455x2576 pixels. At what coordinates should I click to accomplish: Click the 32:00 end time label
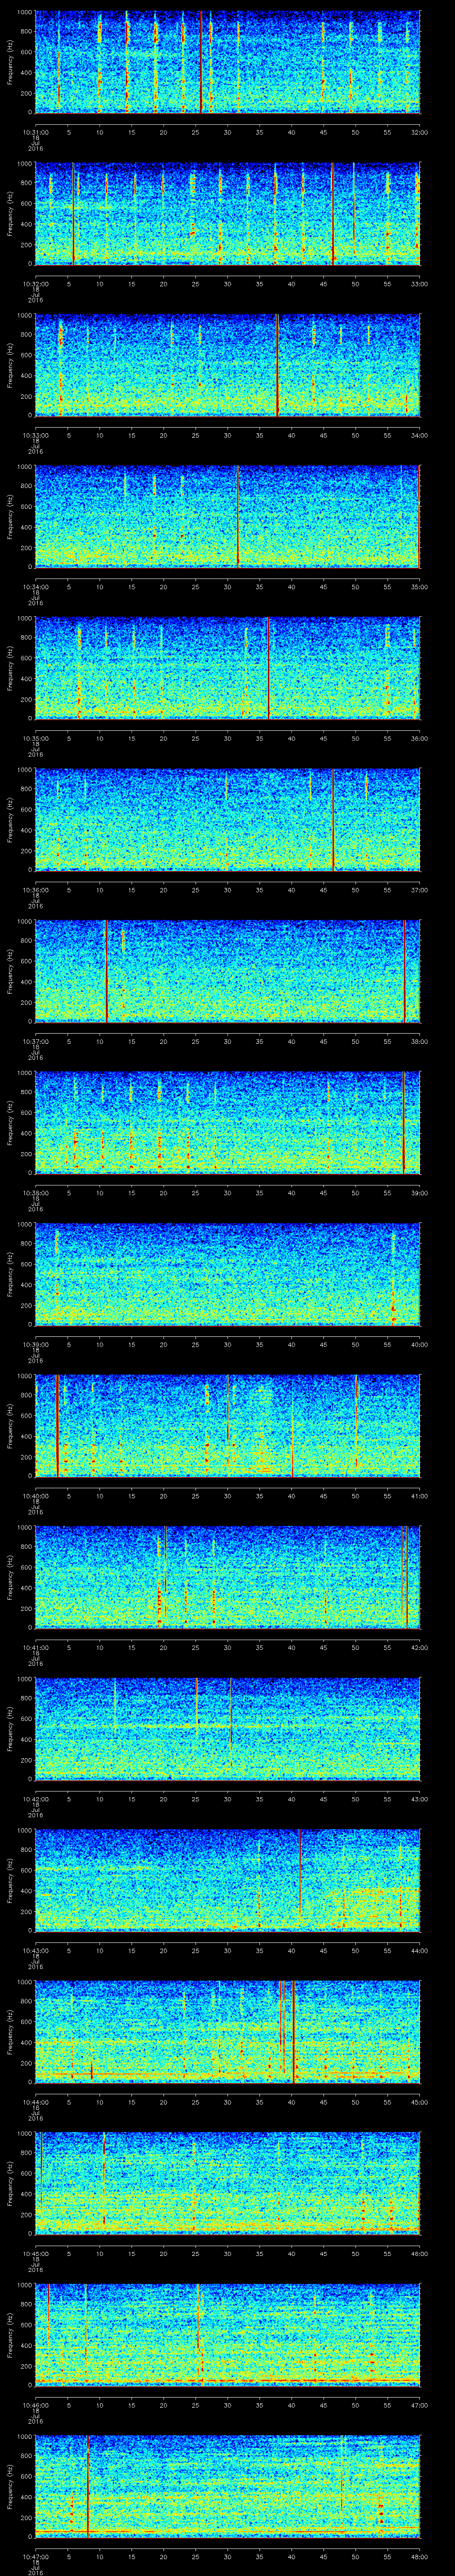click(x=419, y=132)
